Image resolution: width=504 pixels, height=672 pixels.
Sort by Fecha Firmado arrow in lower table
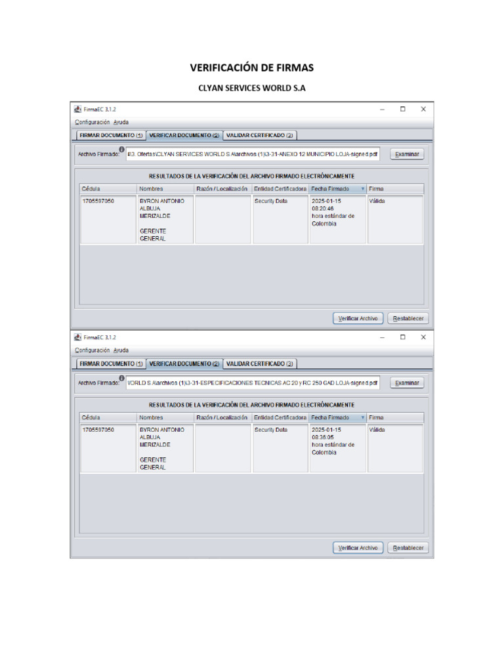click(362, 418)
